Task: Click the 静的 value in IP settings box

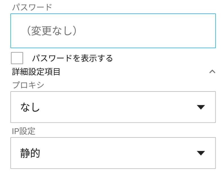Action: [x=30, y=153]
